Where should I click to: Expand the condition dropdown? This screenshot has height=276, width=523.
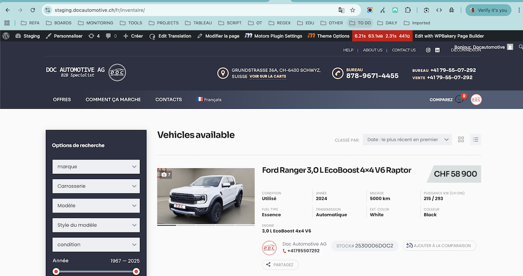tap(96, 245)
